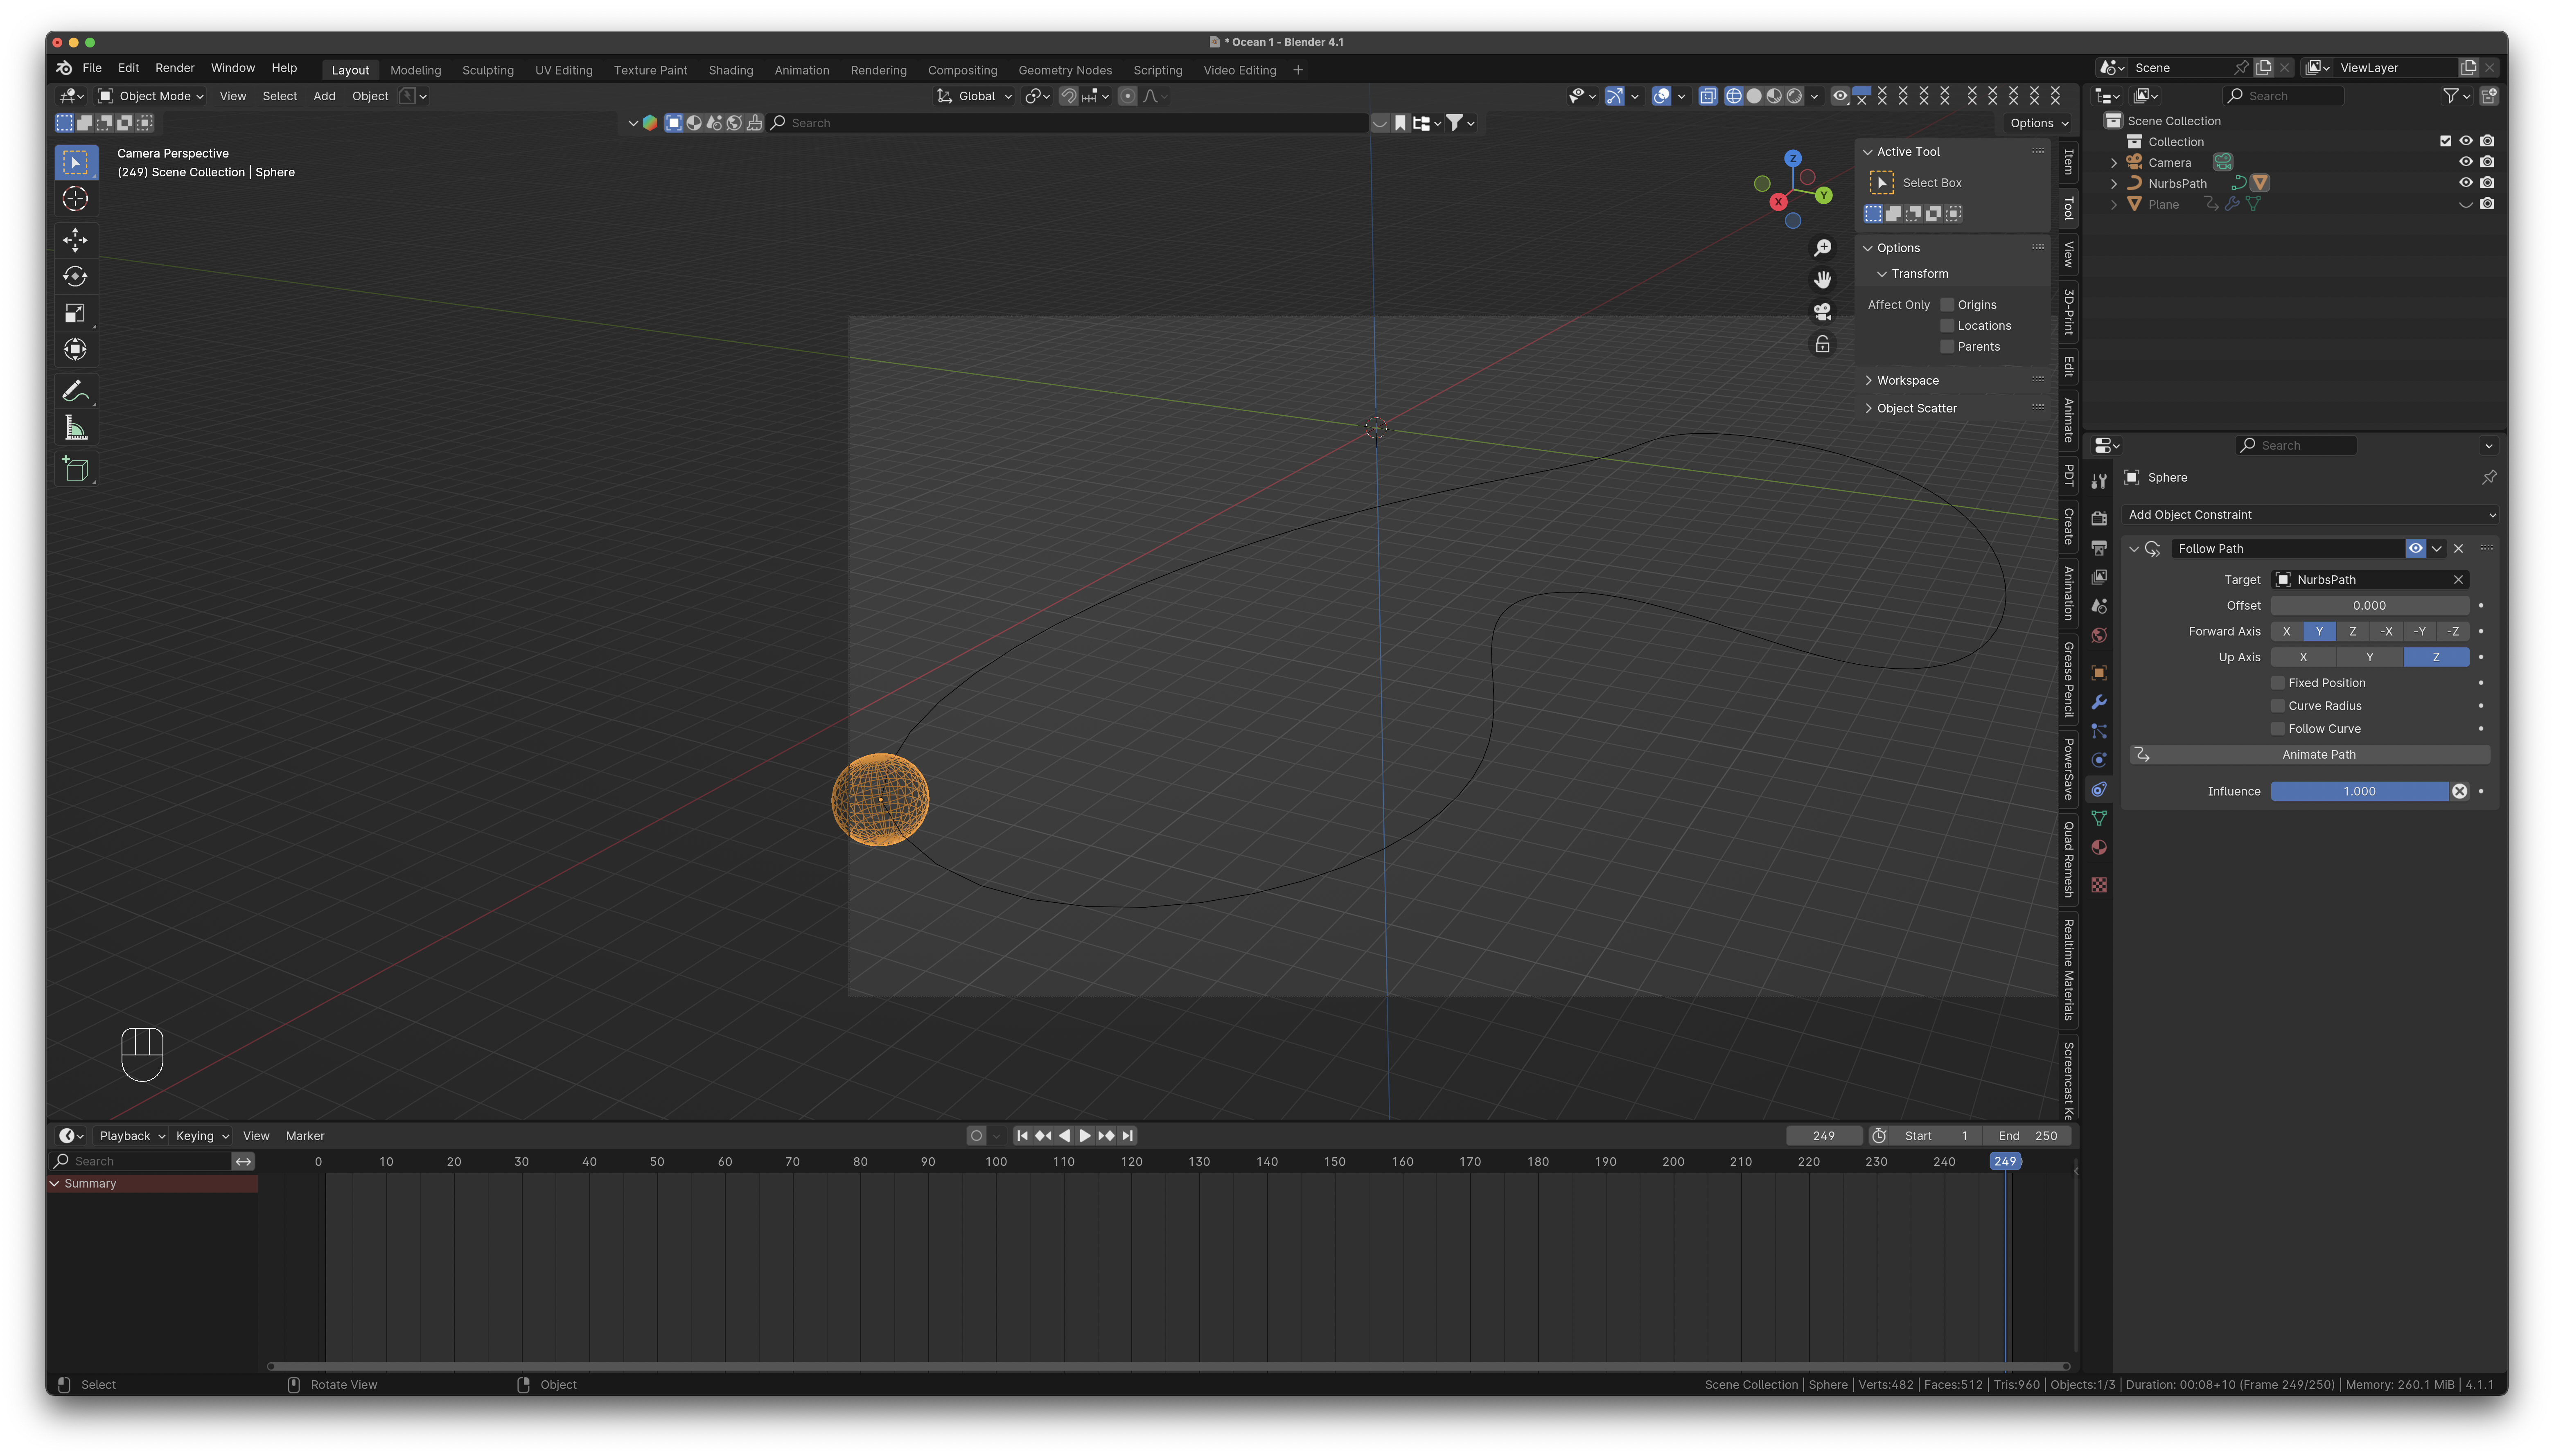Image resolution: width=2554 pixels, height=1456 pixels.
Task: Open the Render properties tab
Action: pos(2099,518)
